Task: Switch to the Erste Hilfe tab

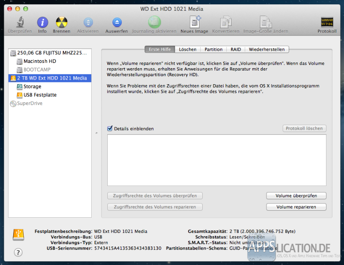Action: 160,49
